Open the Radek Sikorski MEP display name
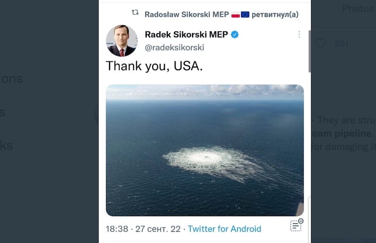The width and height of the screenshot is (376, 243). click(x=186, y=34)
